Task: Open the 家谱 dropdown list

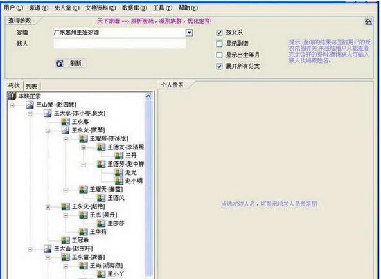Action: pos(189,33)
